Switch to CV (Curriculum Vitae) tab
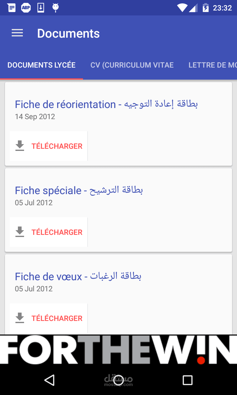Image resolution: width=237 pixels, height=395 pixels. pos(132,65)
